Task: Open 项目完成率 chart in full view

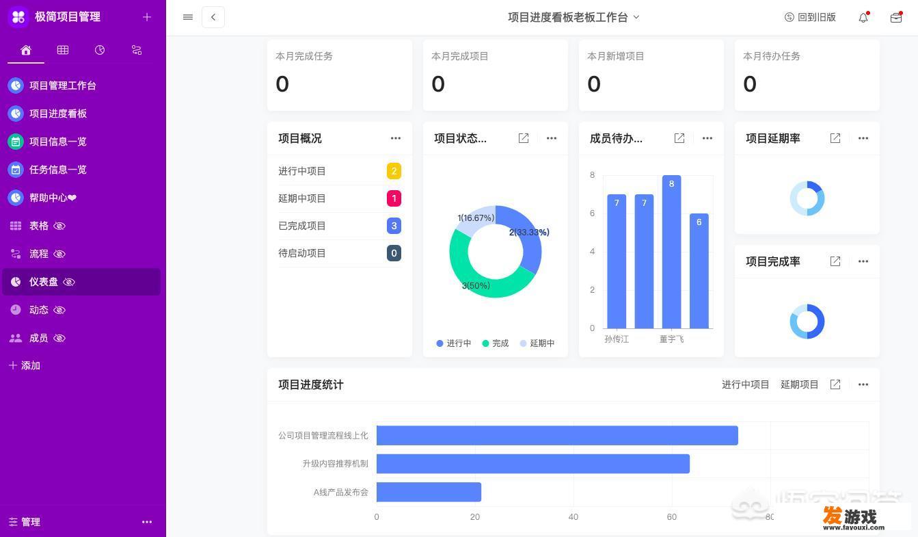Action: click(835, 261)
